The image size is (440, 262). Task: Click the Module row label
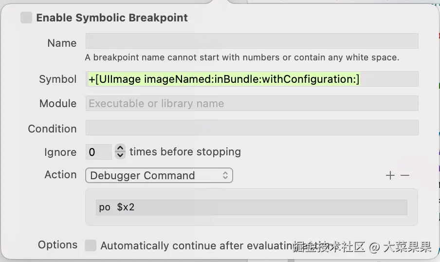point(58,103)
